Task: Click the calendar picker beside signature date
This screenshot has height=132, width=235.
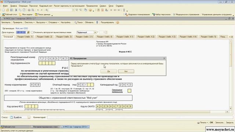Action: (x=28, y=32)
